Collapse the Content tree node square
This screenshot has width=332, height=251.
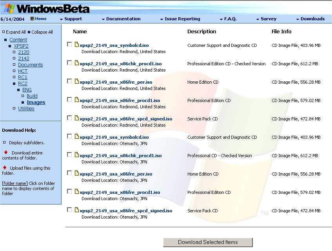coord(5,40)
